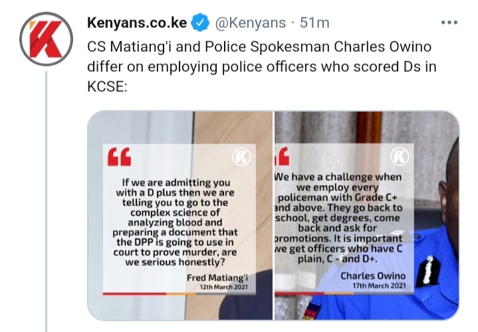This screenshot has height=332, width=478.
Task: Open the Charles Owino quote image
Action: click(x=367, y=216)
